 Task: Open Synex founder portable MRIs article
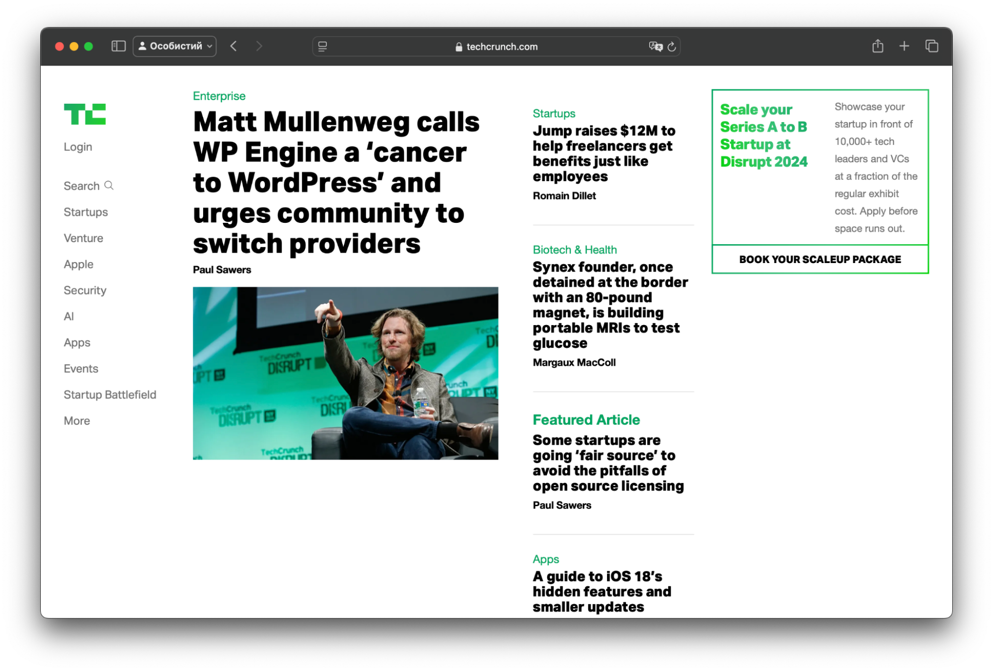(x=611, y=305)
